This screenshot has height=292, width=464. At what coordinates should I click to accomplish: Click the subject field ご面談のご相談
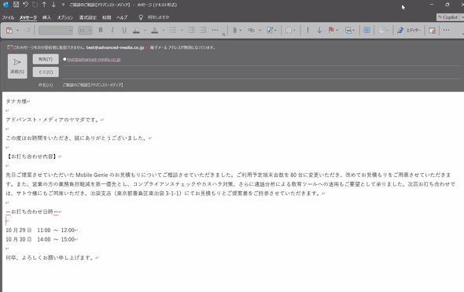[x=93, y=85]
